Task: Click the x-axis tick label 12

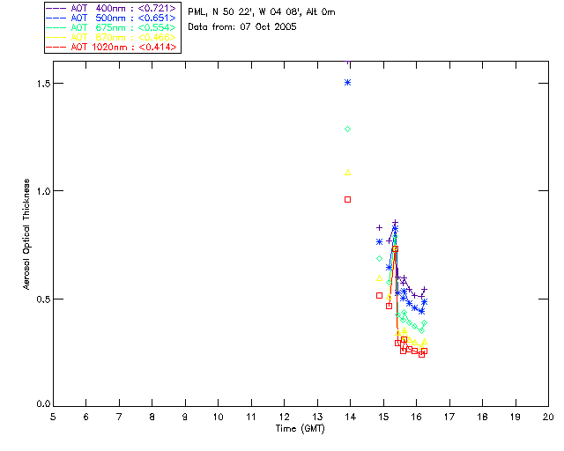Action: point(284,417)
